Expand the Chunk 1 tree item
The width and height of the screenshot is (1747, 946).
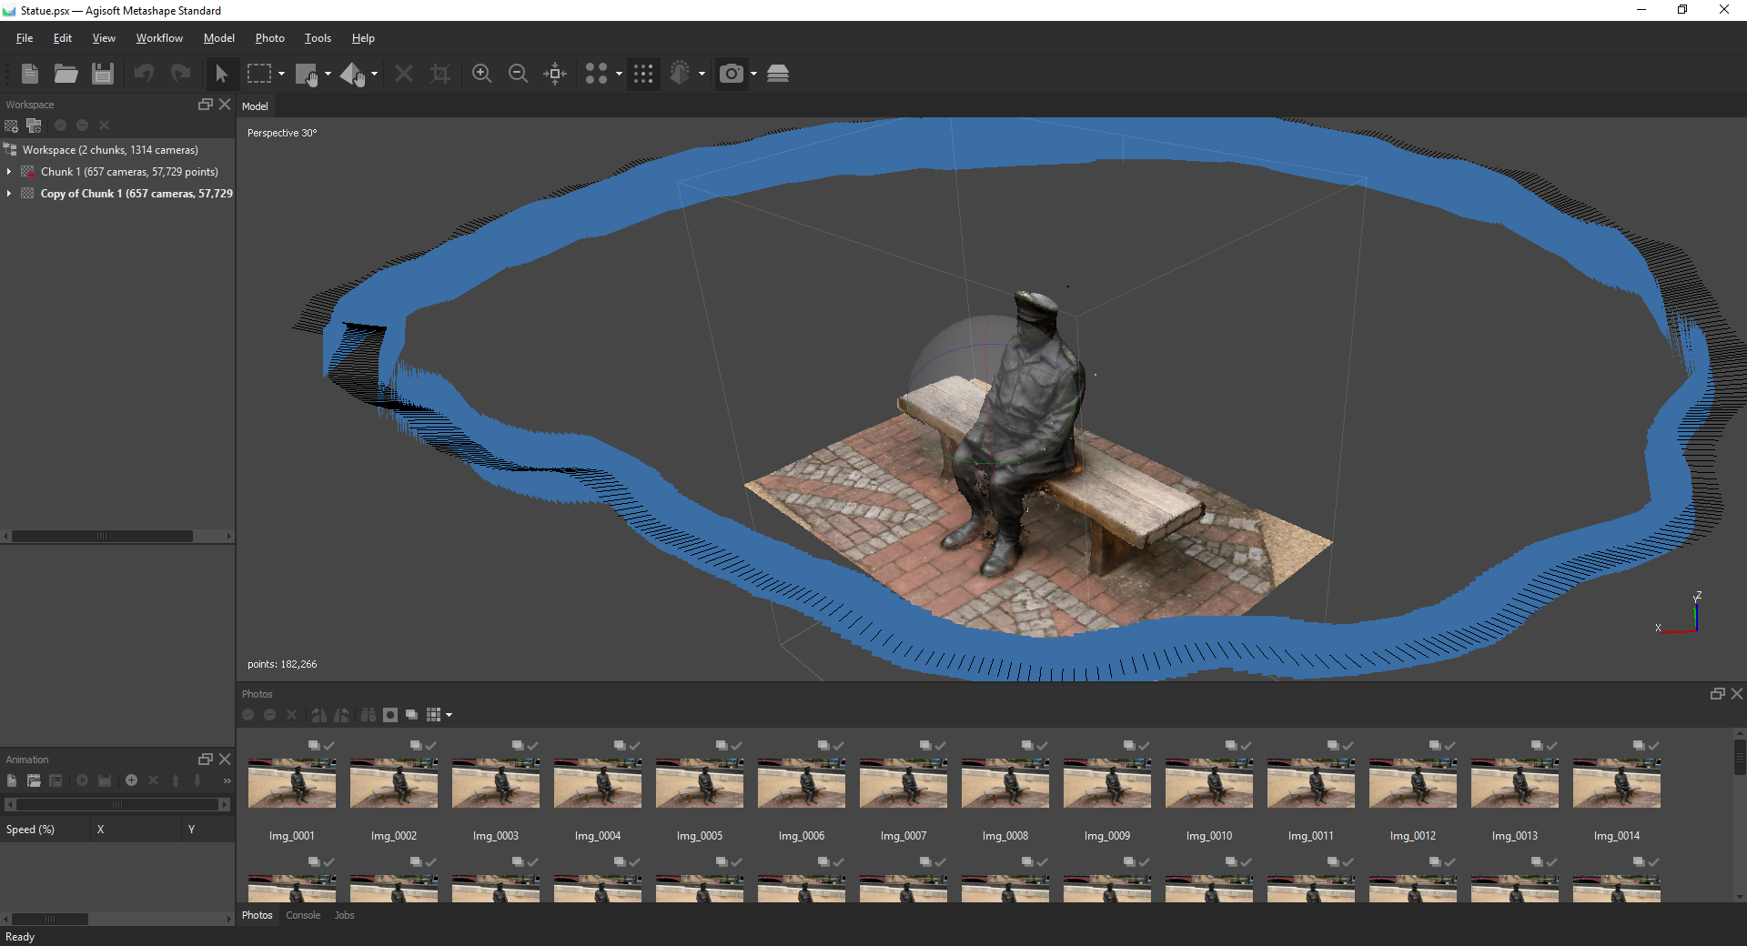9,172
